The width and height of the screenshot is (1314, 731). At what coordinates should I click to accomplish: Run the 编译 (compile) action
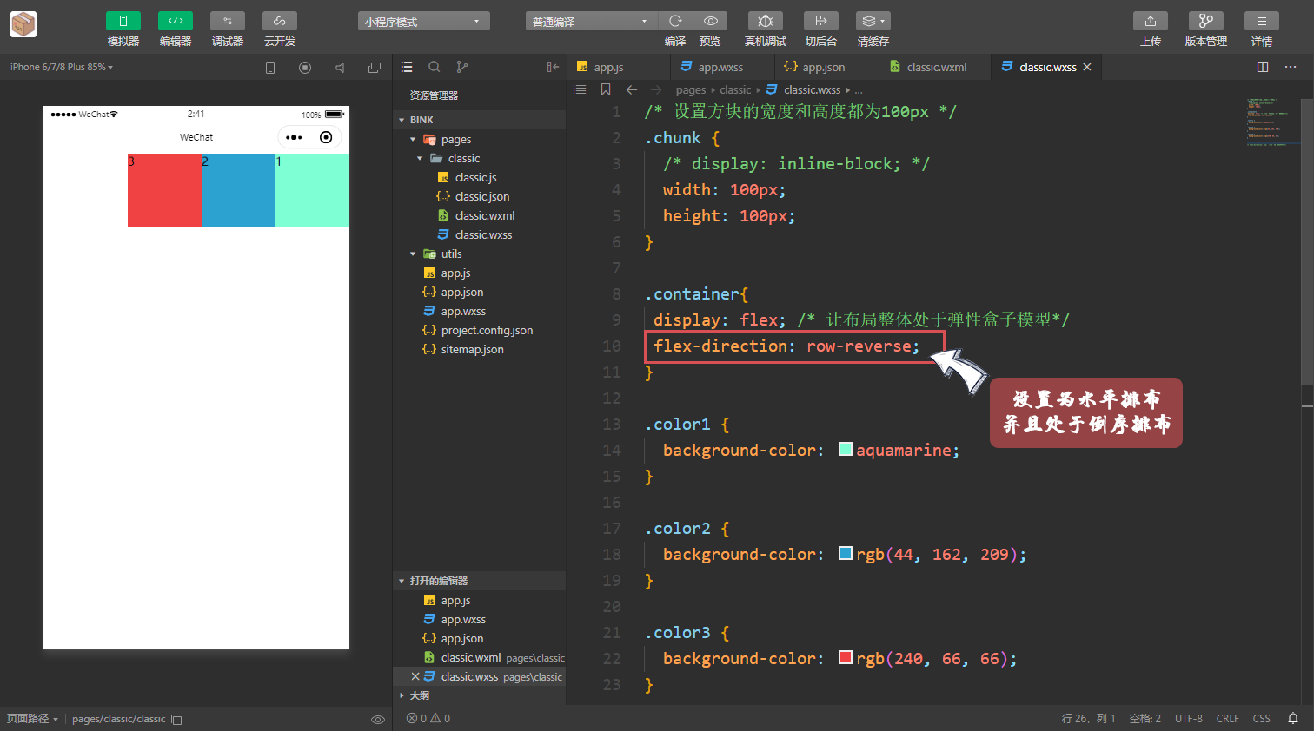pyautogui.click(x=675, y=20)
